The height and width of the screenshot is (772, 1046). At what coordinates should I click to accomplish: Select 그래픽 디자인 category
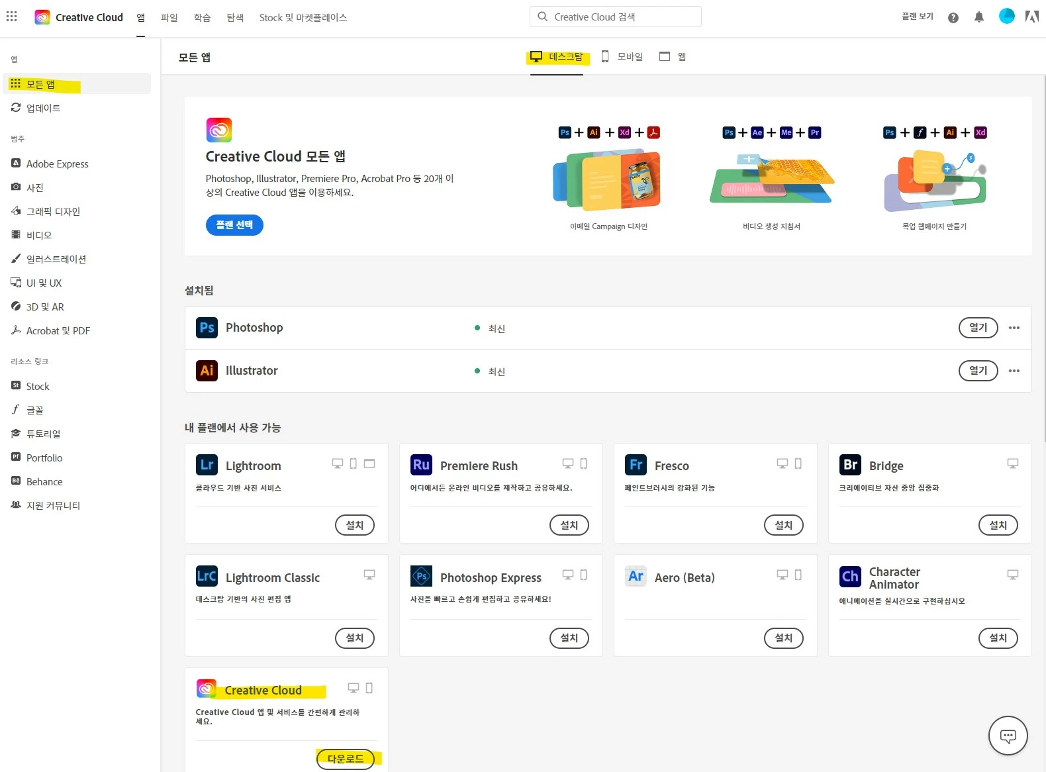coord(46,211)
